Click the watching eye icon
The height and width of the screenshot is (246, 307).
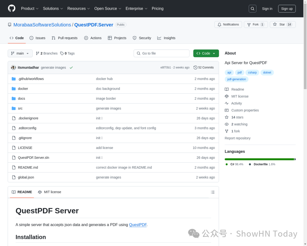[227, 124]
